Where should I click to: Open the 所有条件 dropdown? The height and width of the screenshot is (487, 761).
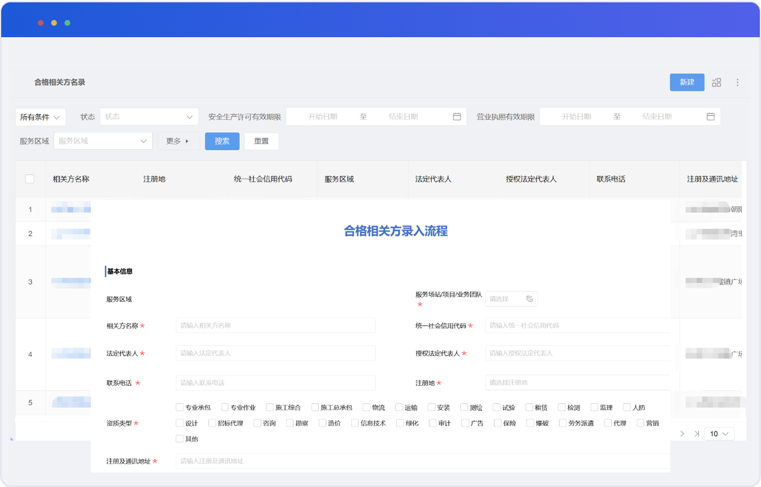(40, 117)
